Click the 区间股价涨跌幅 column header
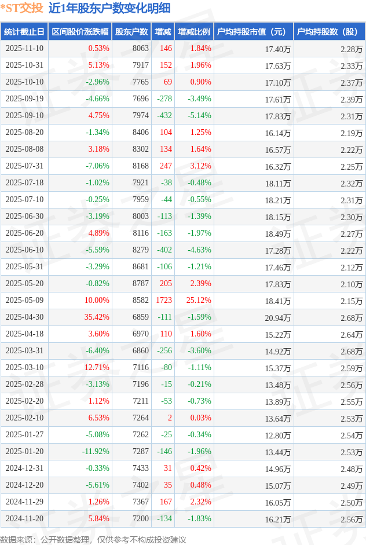The height and width of the screenshot is (545, 366). [x=79, y=32]
